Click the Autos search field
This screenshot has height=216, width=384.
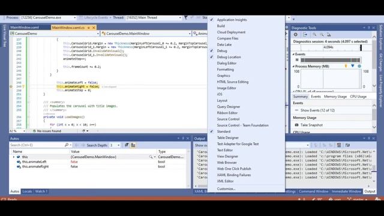pos(37,145)
